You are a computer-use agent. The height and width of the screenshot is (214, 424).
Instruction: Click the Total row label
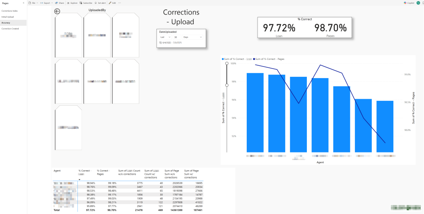pyautogui.click(x=56, y=210)
